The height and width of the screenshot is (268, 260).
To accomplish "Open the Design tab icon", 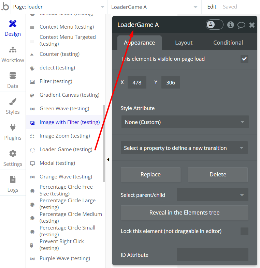I will tap(13, 24).
